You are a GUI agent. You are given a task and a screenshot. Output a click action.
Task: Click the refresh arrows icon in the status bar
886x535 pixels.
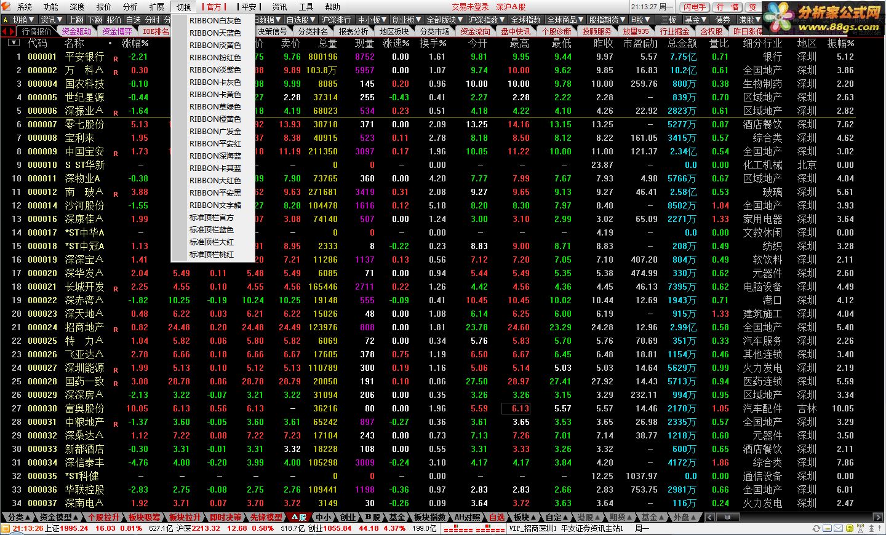(x=817, y=529)
